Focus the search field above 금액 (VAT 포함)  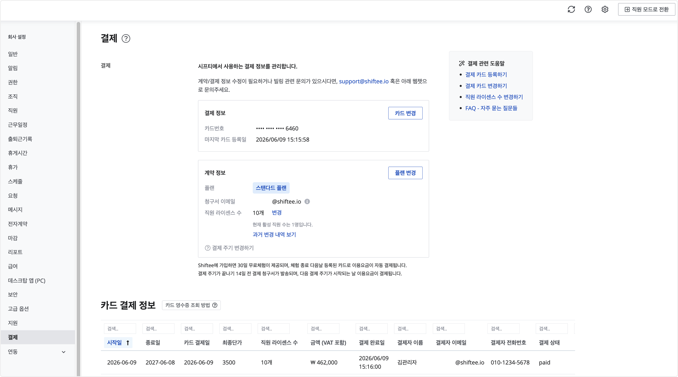[323, 329]
